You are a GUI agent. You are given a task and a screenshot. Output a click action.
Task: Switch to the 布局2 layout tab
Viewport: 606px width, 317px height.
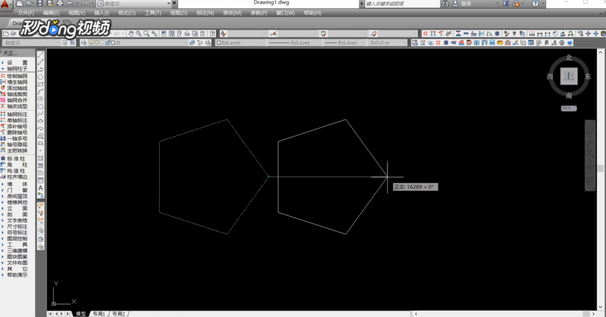point(118,314)
